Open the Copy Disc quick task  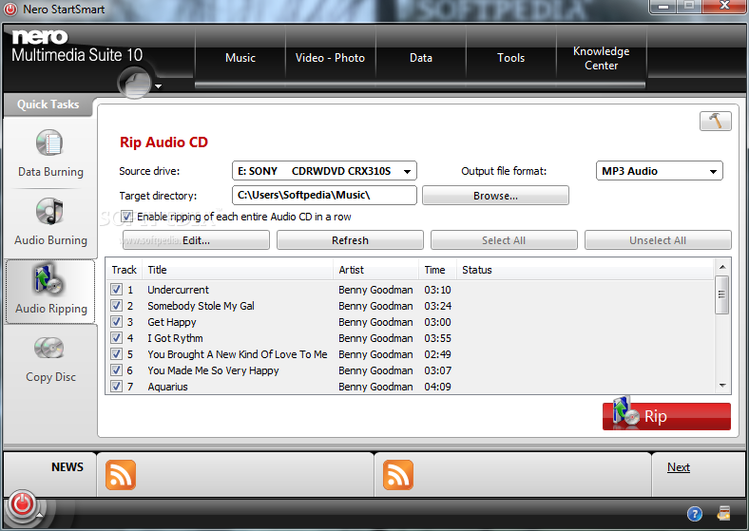click(50, 359)
